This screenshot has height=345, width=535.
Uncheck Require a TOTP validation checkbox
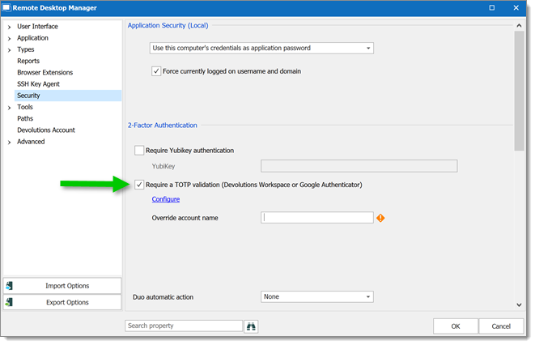pos(139,185)
